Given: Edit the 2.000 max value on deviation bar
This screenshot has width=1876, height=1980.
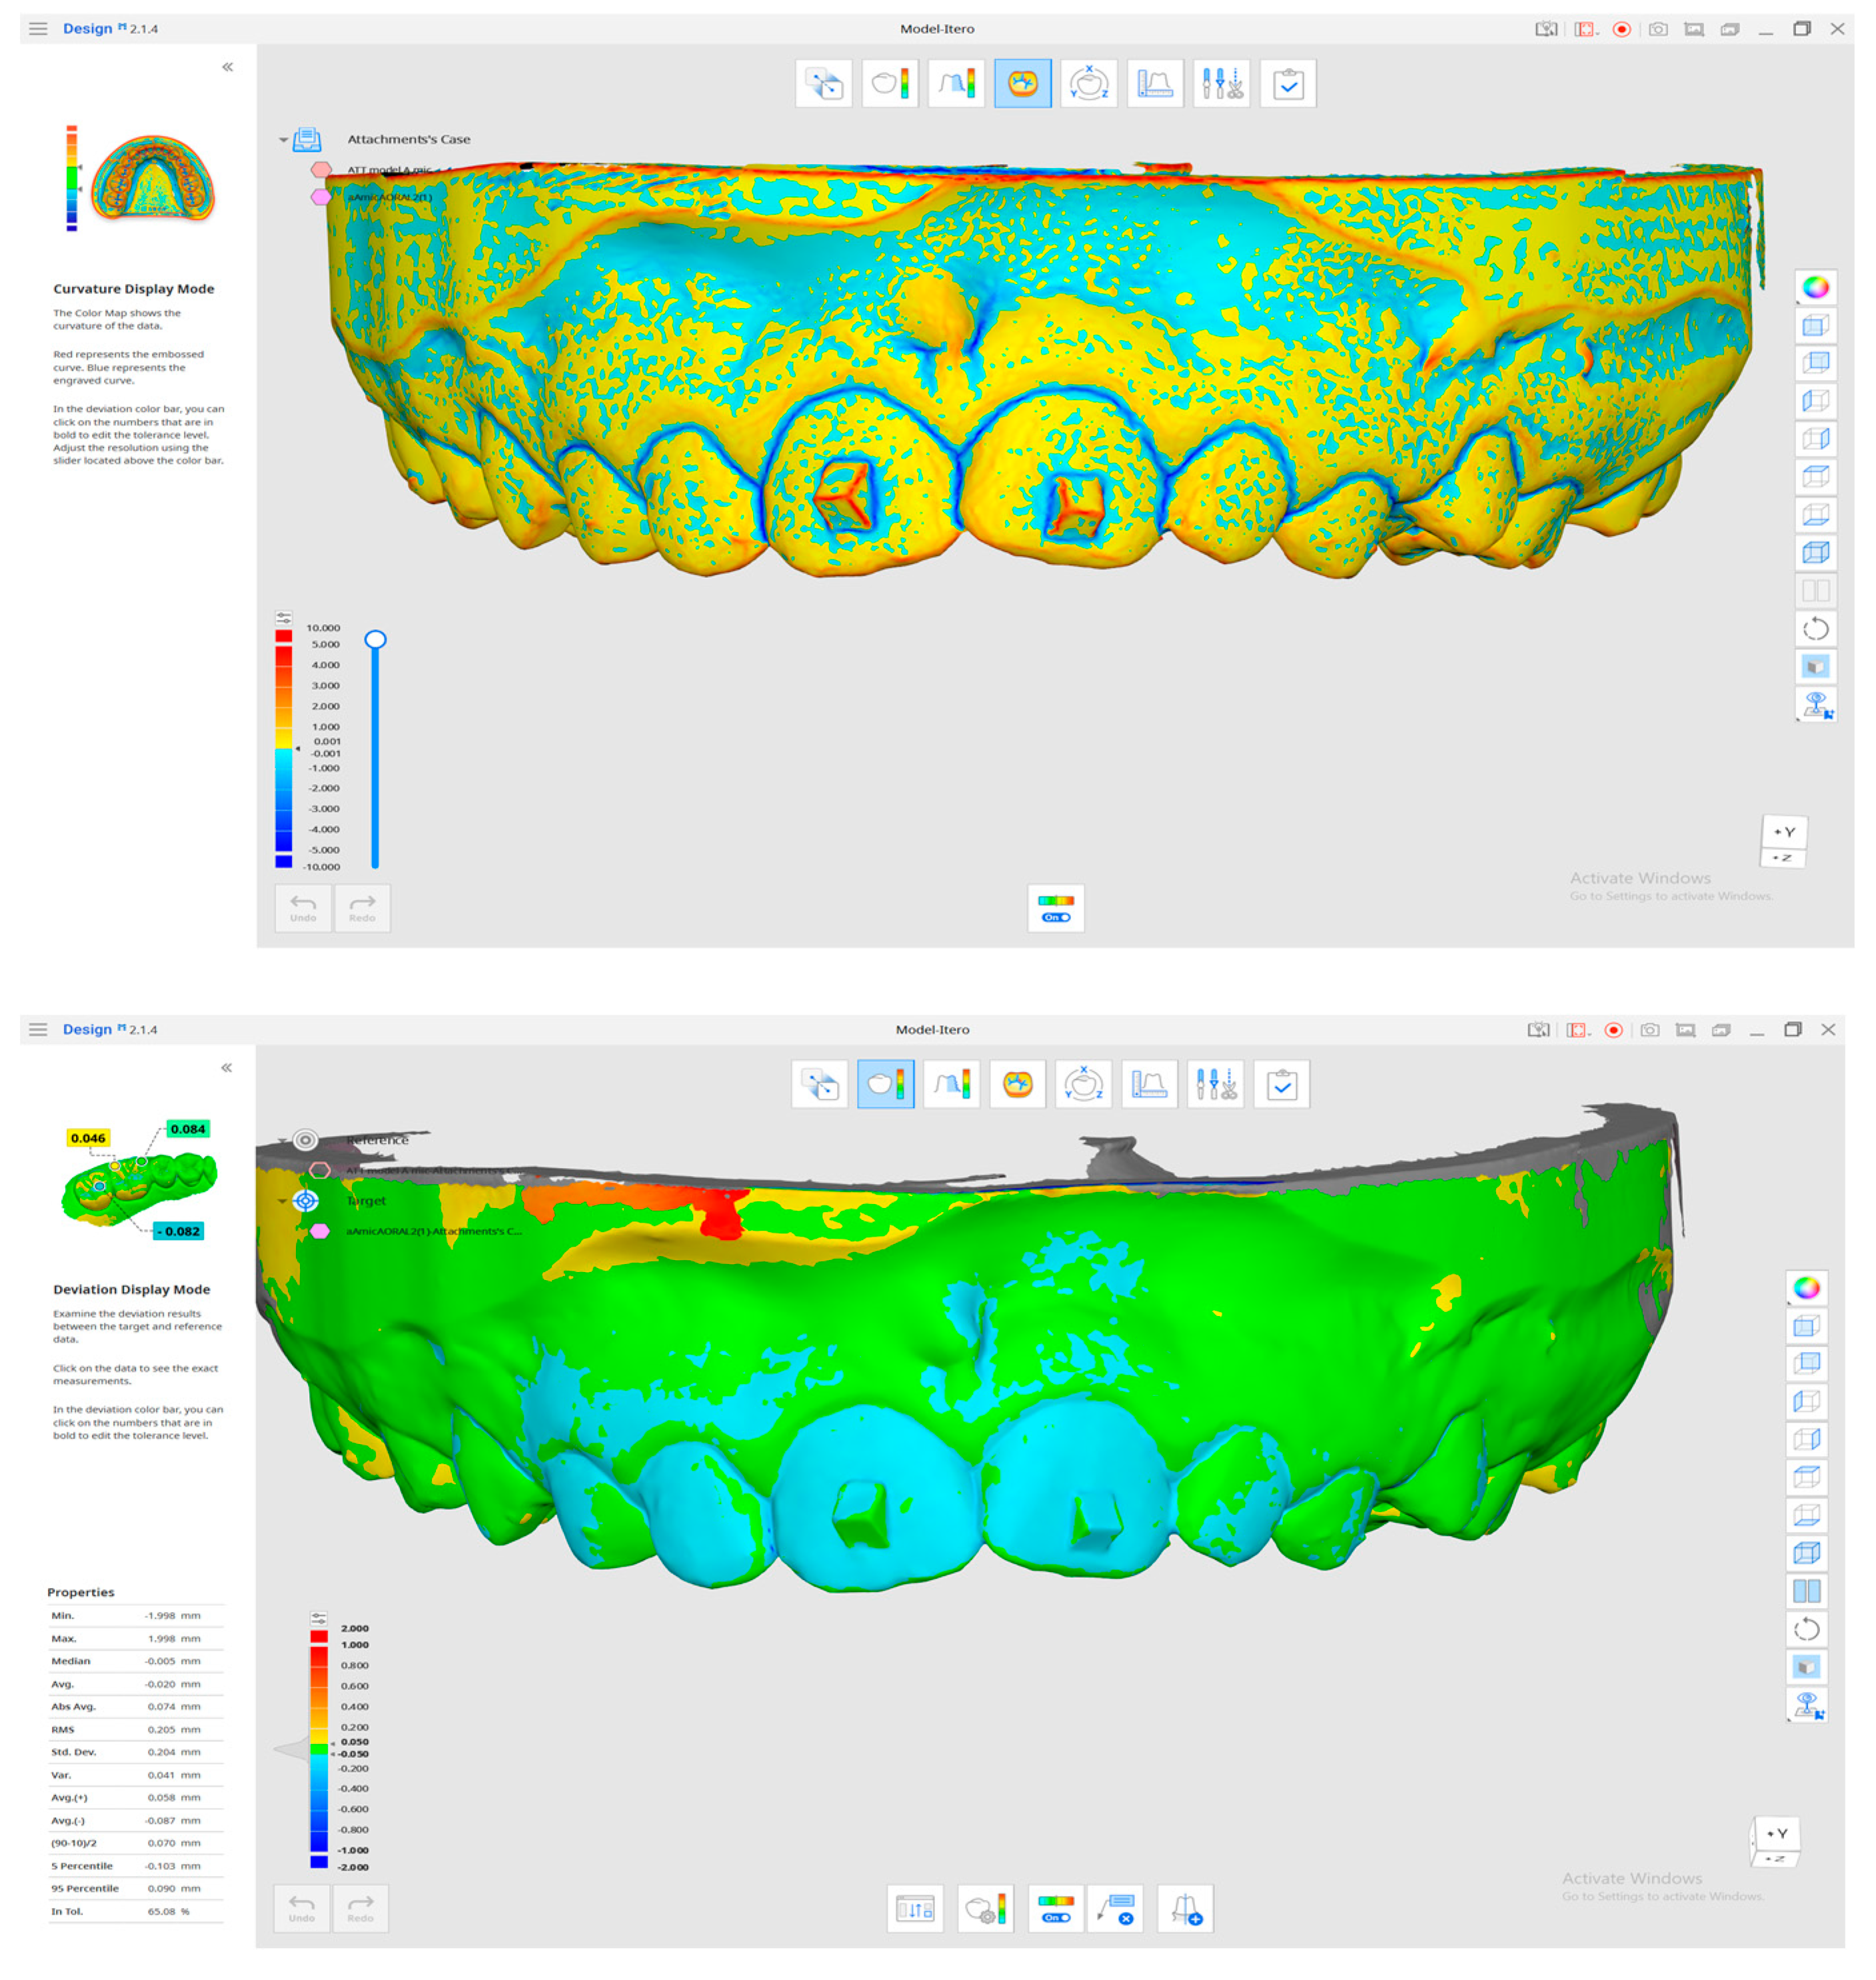Looking at the screenshot, I should (x=355, y=1629).
